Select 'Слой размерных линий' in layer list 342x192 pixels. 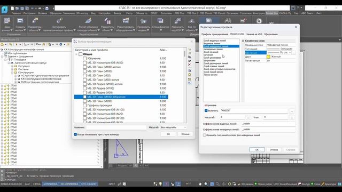click(216, 63)
